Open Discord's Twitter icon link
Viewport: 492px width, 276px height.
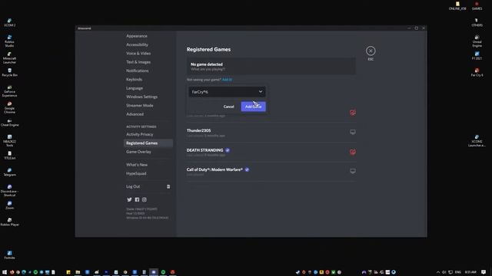click(129, 199)
